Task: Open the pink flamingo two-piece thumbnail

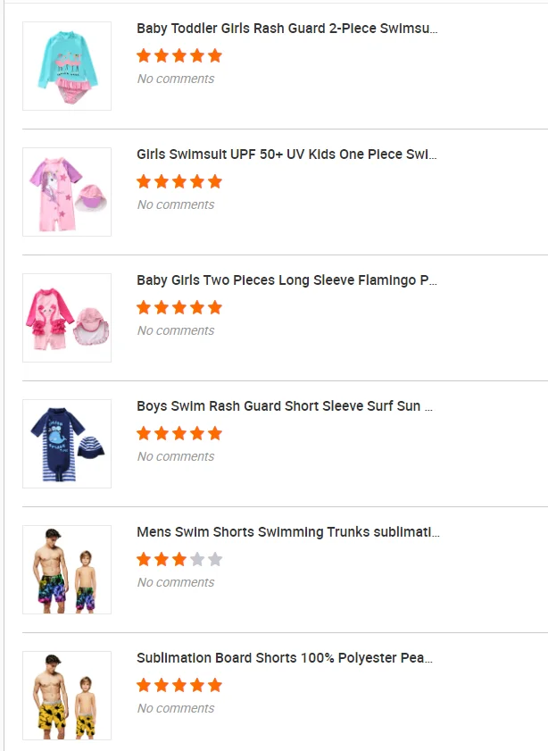Action: point(67,318)
